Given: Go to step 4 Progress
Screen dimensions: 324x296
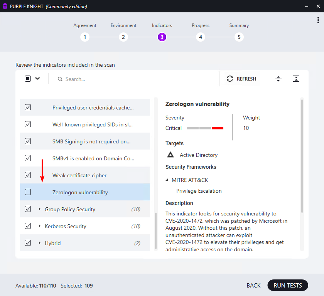Looking at the screenshot, I should (x=200, y=37).
